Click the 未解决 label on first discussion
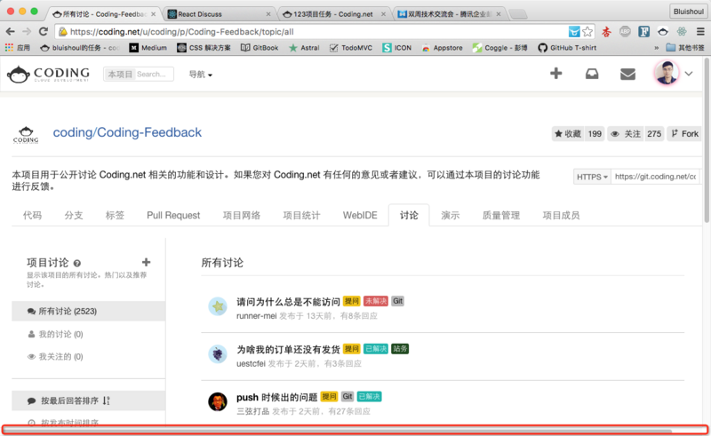The width and height of the screenshot is (711, 436). tap(375, 301)
